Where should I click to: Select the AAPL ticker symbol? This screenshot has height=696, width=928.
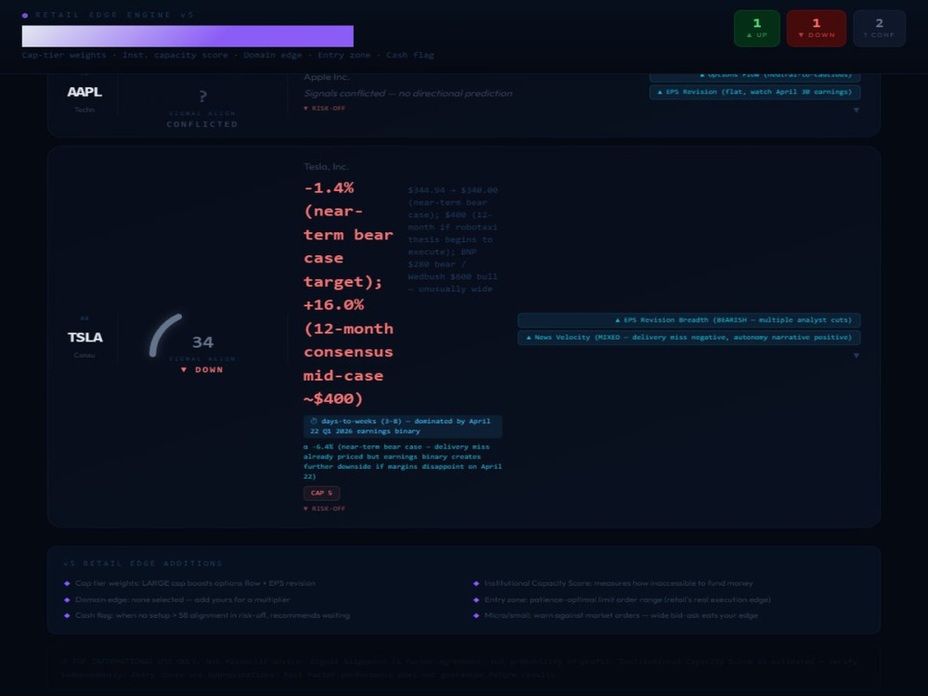coord(84,92)
